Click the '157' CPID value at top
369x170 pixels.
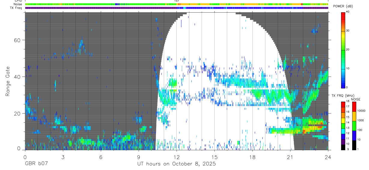tap(177, 1)
